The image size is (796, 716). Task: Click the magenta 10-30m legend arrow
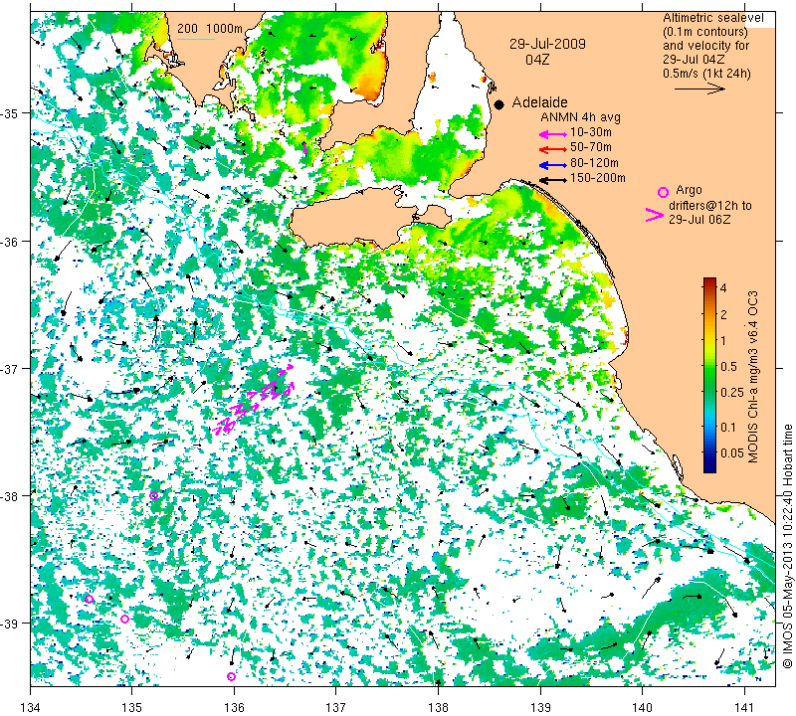click(x=553, y=134)
